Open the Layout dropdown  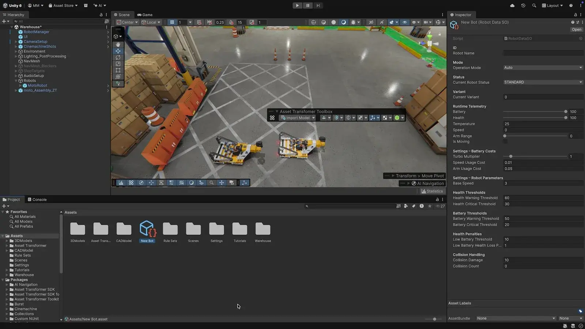552,5
